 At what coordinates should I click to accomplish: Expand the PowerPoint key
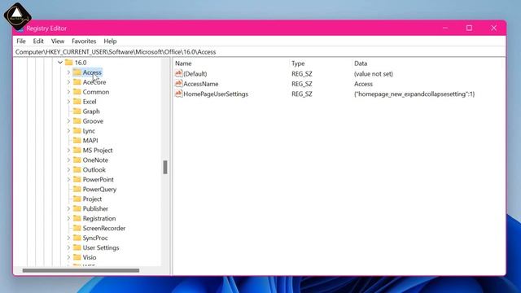68,179
